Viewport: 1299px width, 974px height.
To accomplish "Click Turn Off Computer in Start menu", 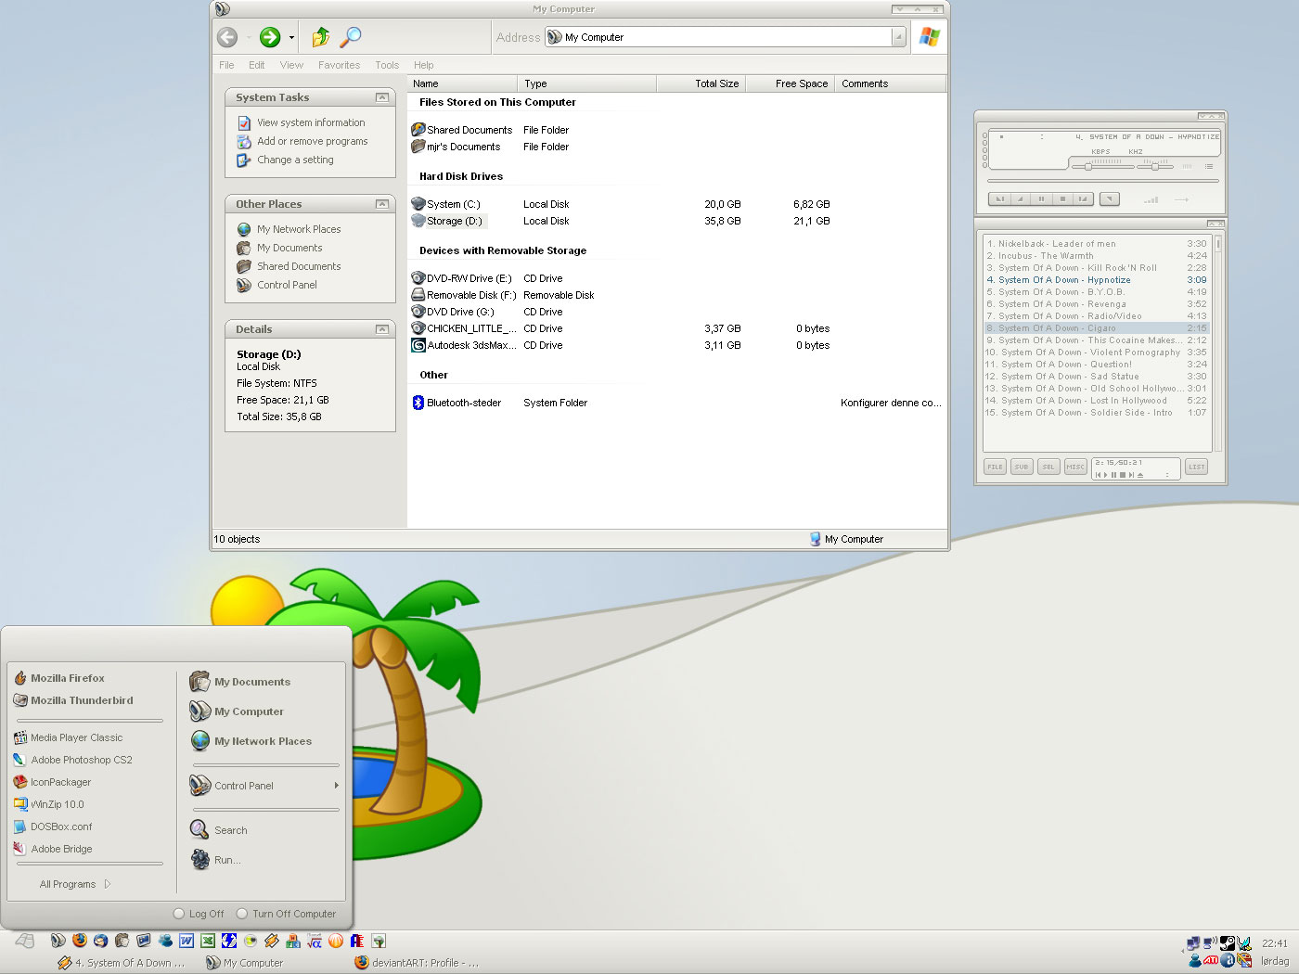I will (x=286, y=914).
